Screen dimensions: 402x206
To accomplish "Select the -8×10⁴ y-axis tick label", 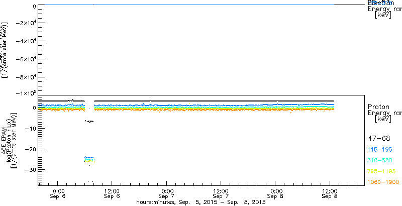I will click(x=26, y=77).
